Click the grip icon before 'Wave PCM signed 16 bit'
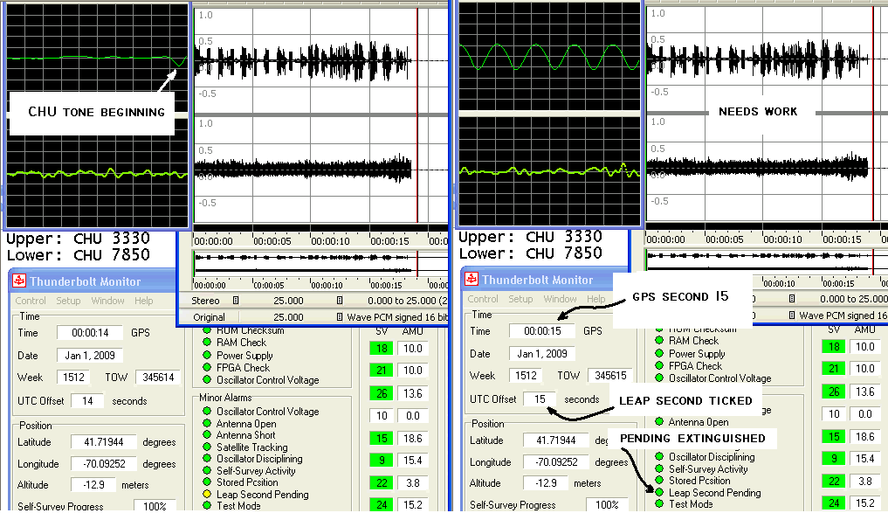Screen dimensions: 888x513 pos(340,317)
